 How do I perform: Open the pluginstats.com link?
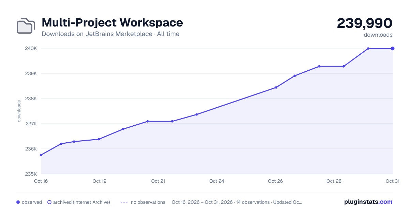pos(368,202)
